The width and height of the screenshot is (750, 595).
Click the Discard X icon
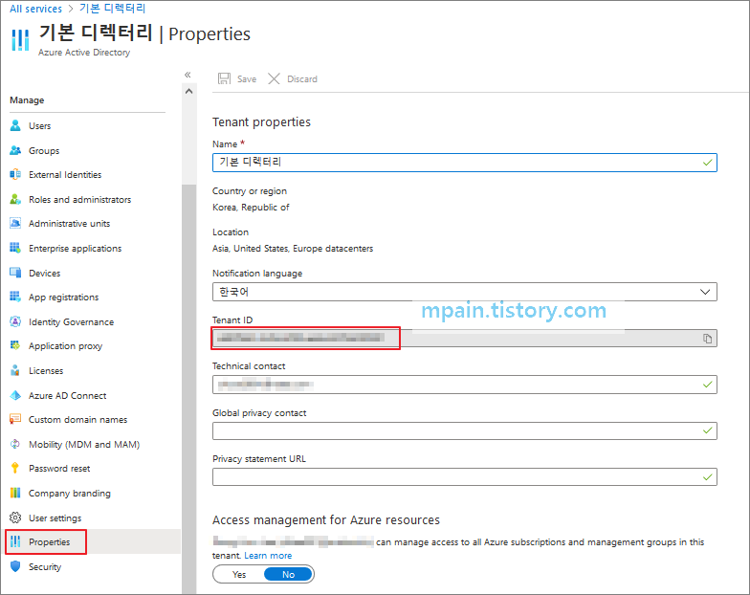click(x=274, y=78)
